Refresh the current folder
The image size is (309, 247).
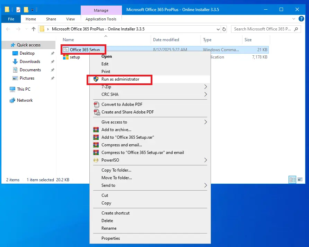click(224, 29)
